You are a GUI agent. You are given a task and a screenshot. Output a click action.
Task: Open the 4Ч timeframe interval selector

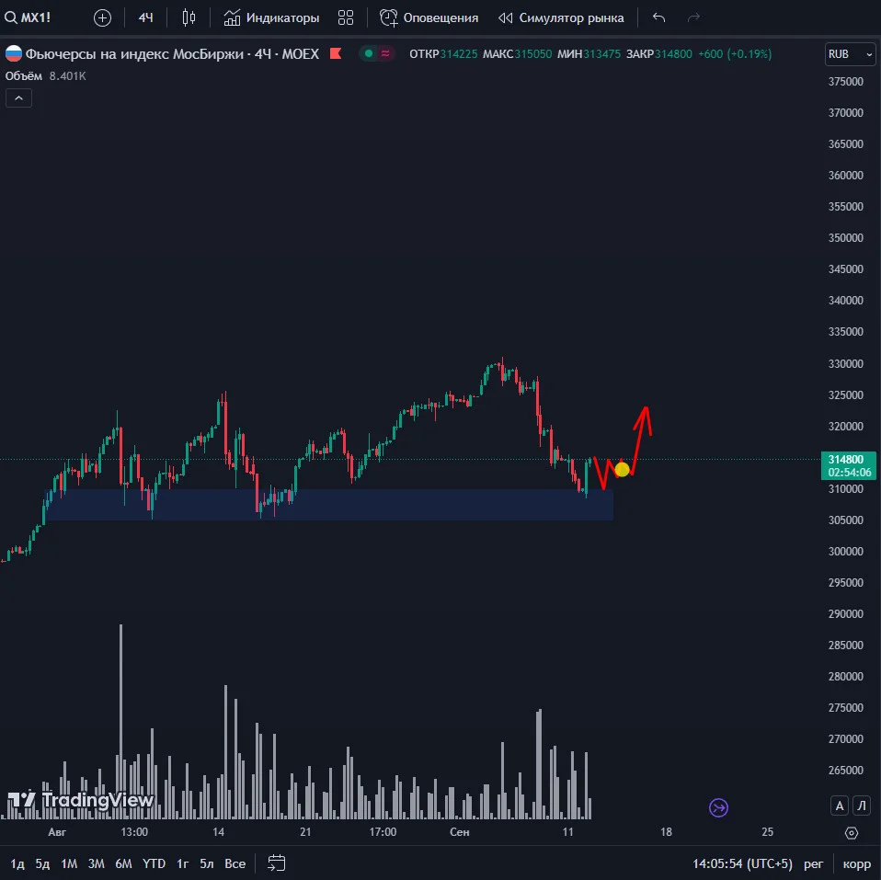[145, 17]
